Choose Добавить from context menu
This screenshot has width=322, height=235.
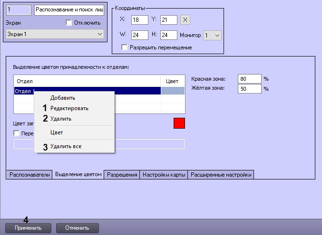click(x=63, y=98)
